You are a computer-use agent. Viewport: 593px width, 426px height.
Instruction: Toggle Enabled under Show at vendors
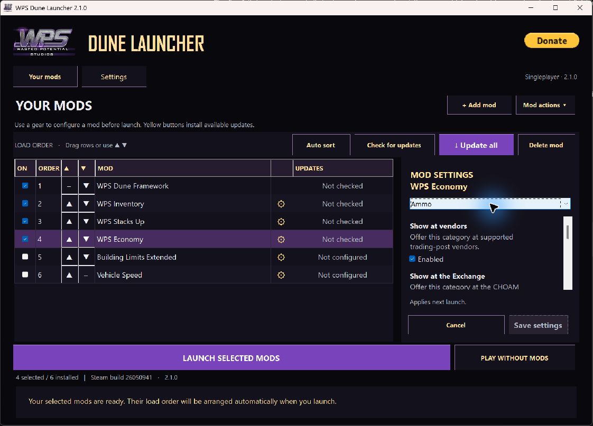[413, 259]
